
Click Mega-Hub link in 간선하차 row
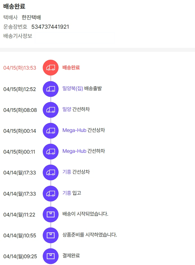pyautogui.click(x=74, y=151)
